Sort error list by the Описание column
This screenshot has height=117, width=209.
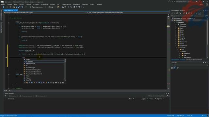[x=11, y=99]
